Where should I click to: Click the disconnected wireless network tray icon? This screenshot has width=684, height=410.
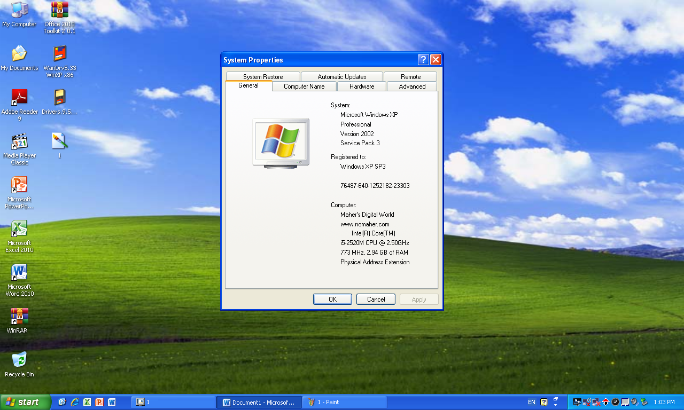pyautogui.click(x=587, y=402)
